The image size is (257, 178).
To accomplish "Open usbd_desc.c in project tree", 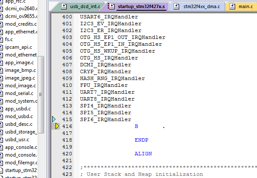I will pos(19,124).
